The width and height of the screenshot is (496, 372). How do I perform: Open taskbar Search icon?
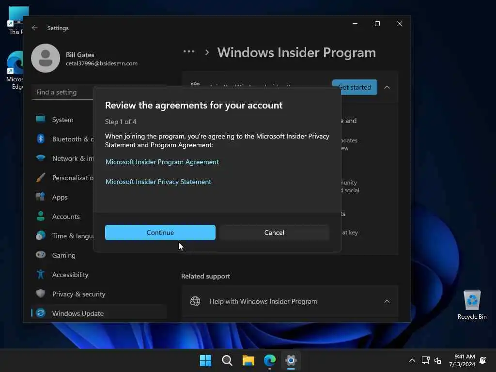pyautogui.click(x=227, y=360)
